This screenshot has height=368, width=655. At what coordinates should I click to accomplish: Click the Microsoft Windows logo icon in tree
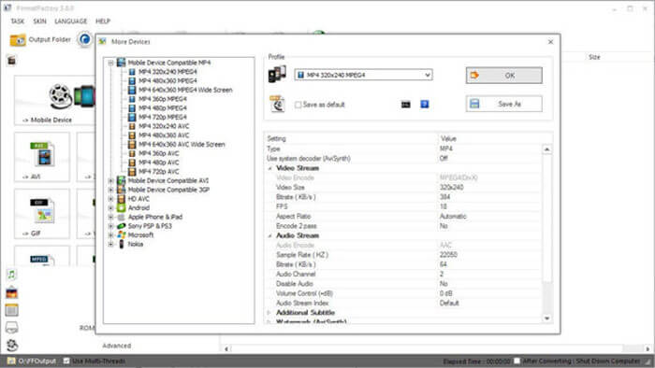(x=121, y=235)
